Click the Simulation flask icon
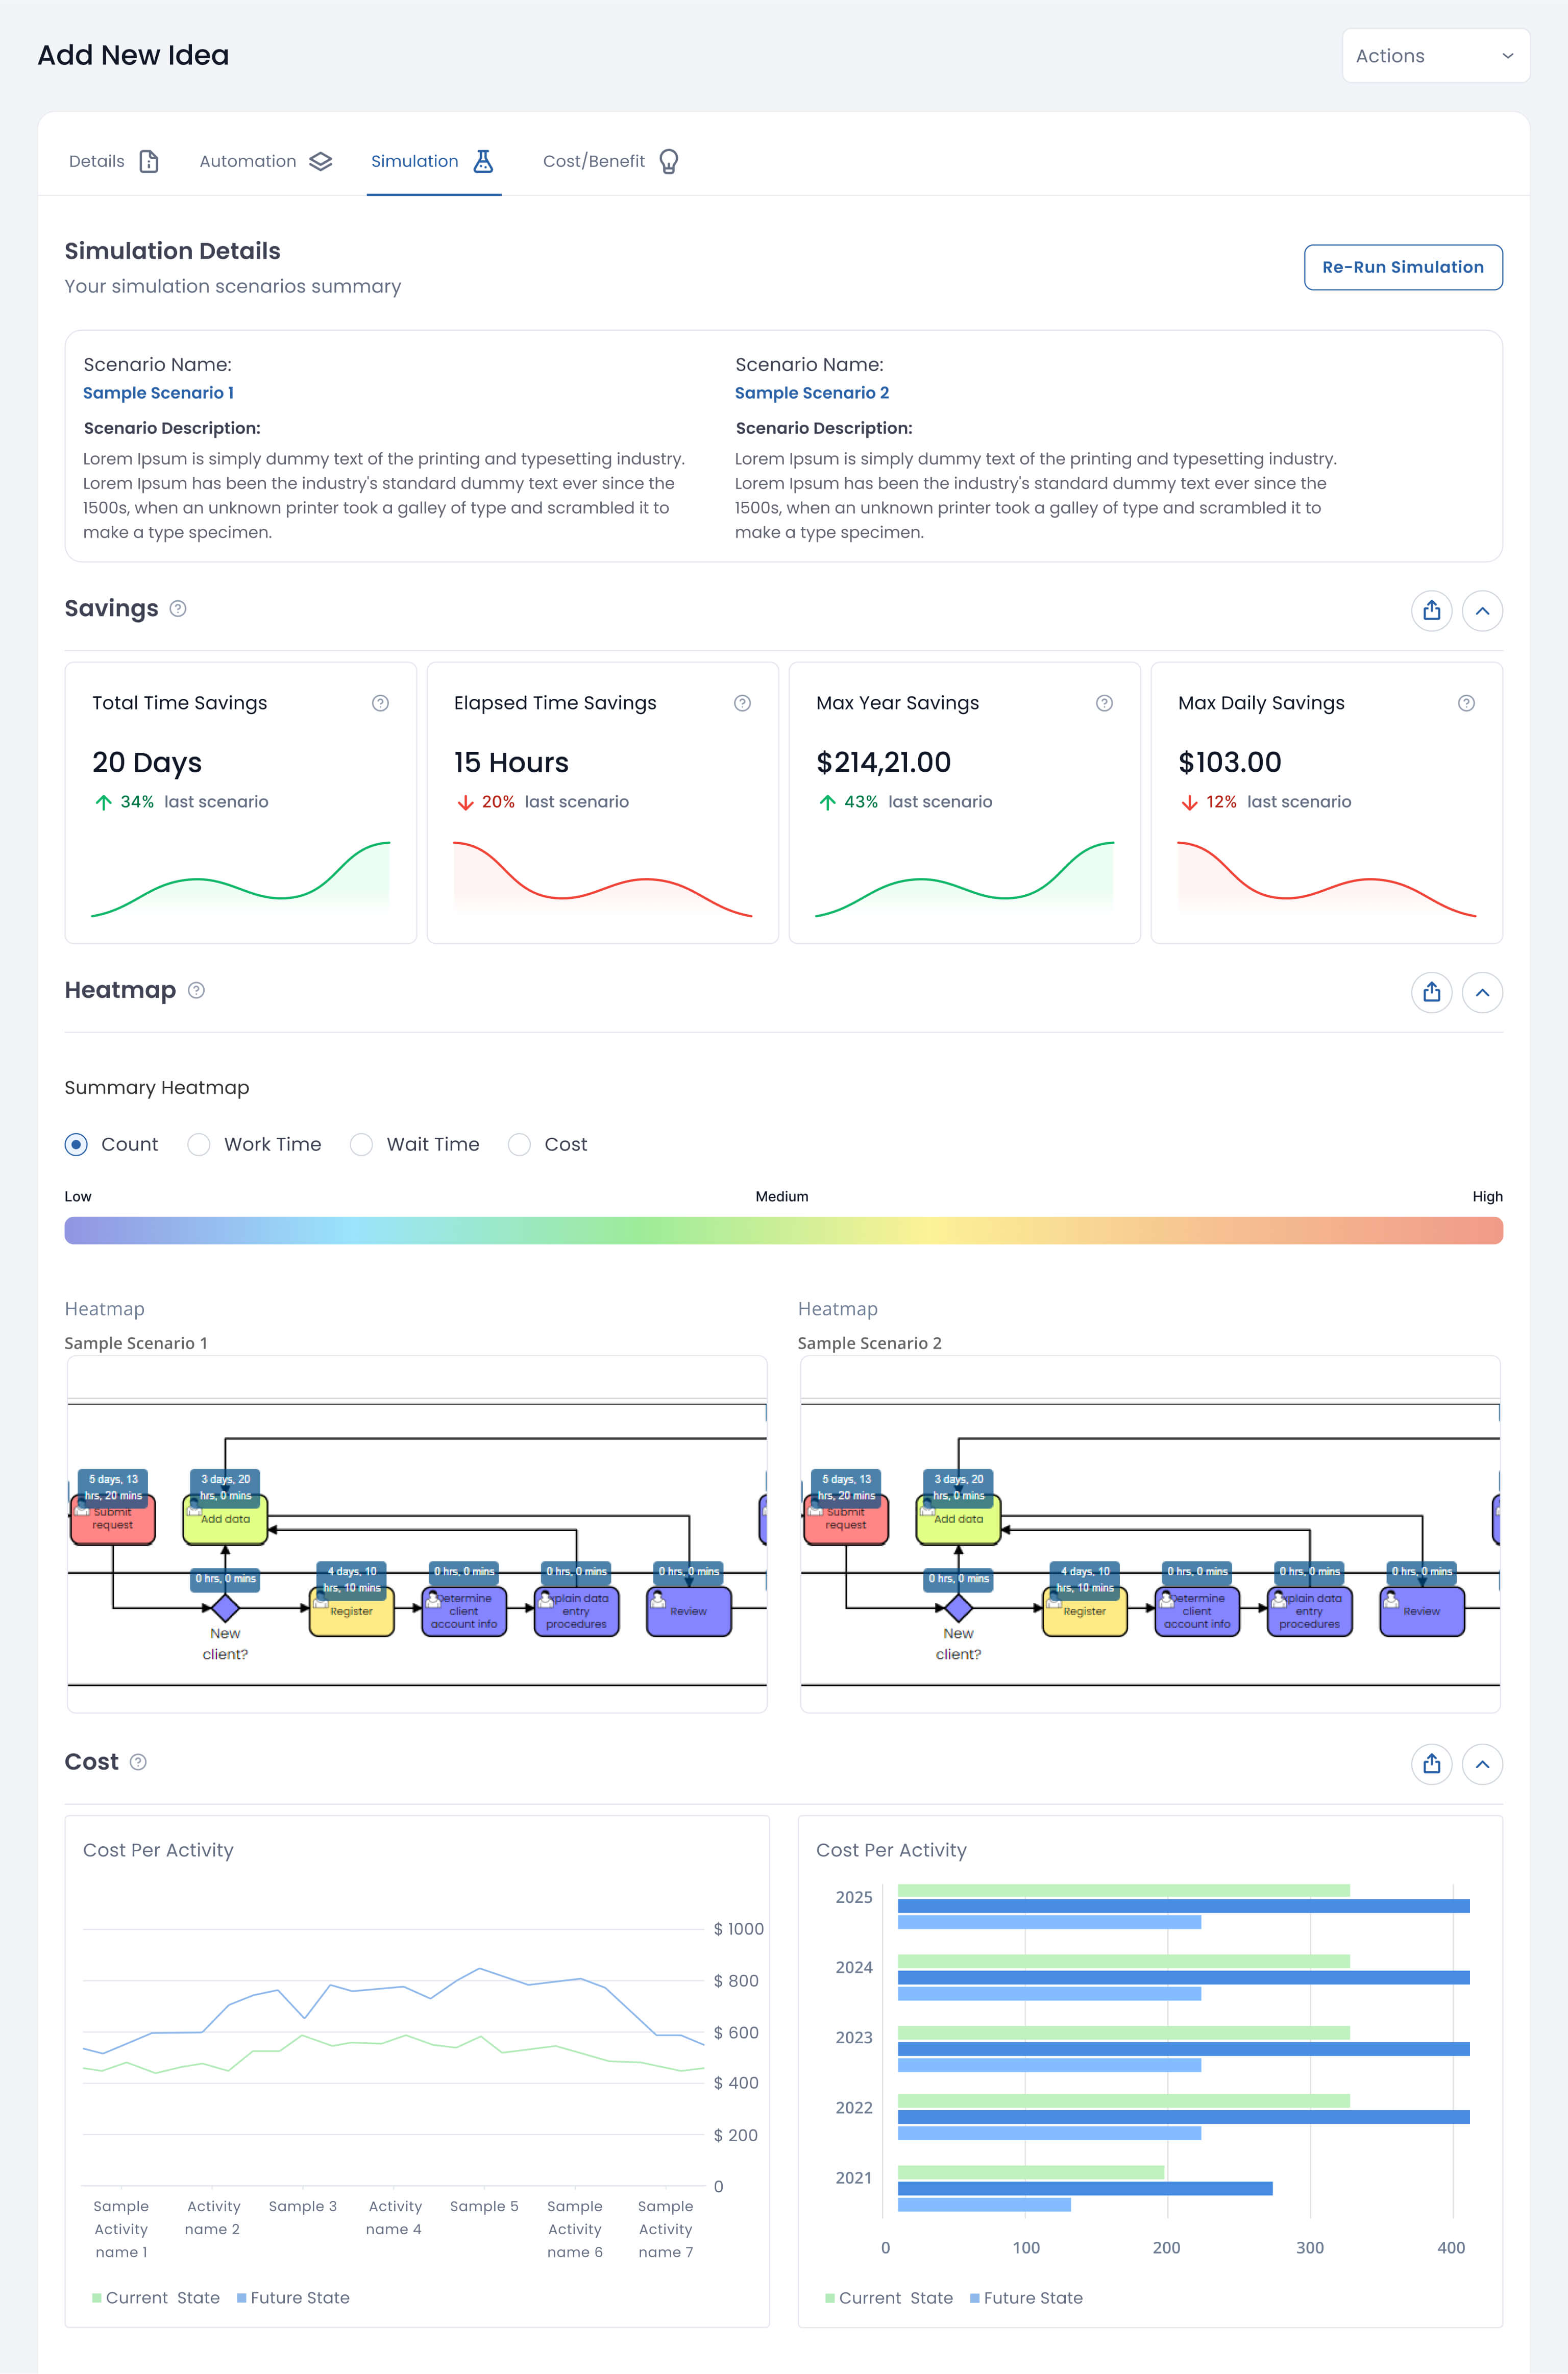This screenshot has width=1568, height=2374. tap(483, 161)
